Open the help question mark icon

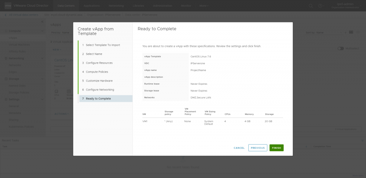(x=320, y=6)
